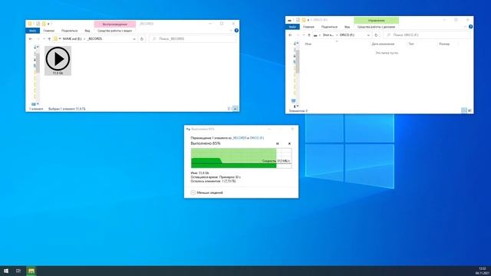The width and height of the screenshot is (491, 276).
Task: Open Task View on taskbar
Action: pyautogui.click(x=18, y=271)
